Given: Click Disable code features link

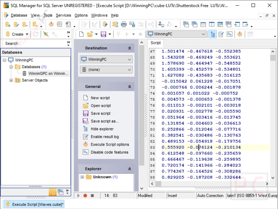Looking at the screenshot, I should pos(109,152).
